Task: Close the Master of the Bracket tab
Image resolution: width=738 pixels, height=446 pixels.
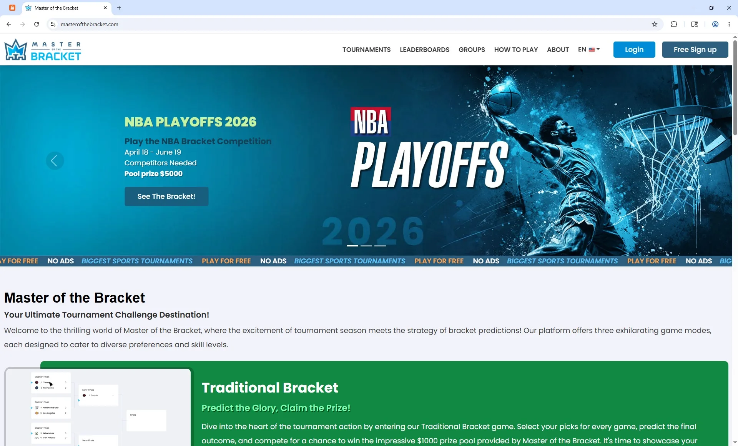Action: 105,8
